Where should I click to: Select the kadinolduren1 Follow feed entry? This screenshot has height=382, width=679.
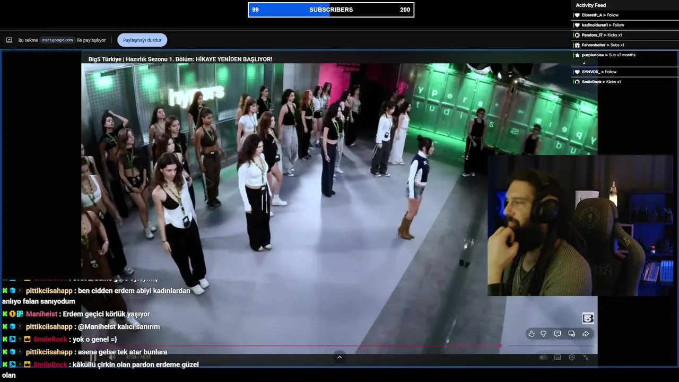point(625,25)
